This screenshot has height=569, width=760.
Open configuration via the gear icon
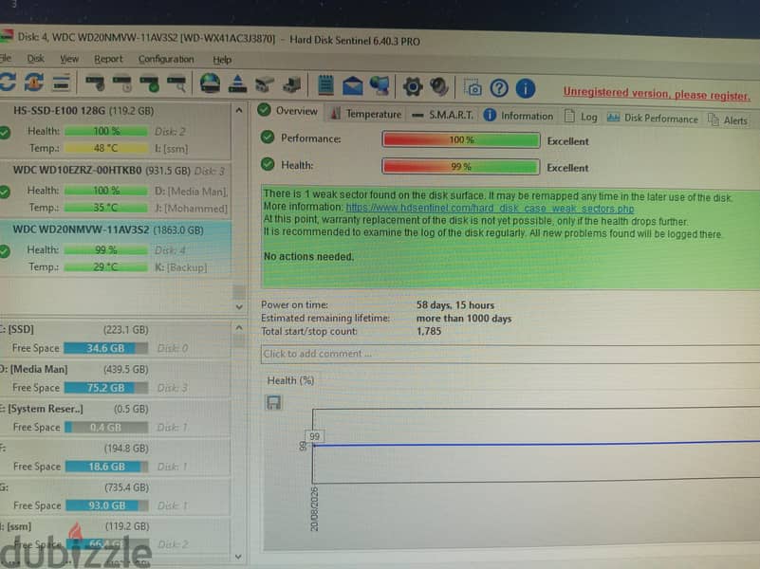(x=413, y=87)
